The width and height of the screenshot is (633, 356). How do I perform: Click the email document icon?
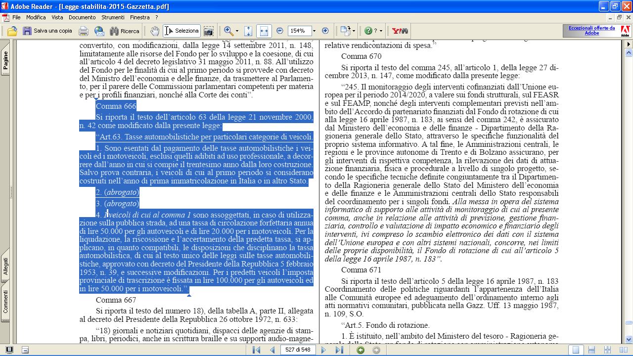99,31
